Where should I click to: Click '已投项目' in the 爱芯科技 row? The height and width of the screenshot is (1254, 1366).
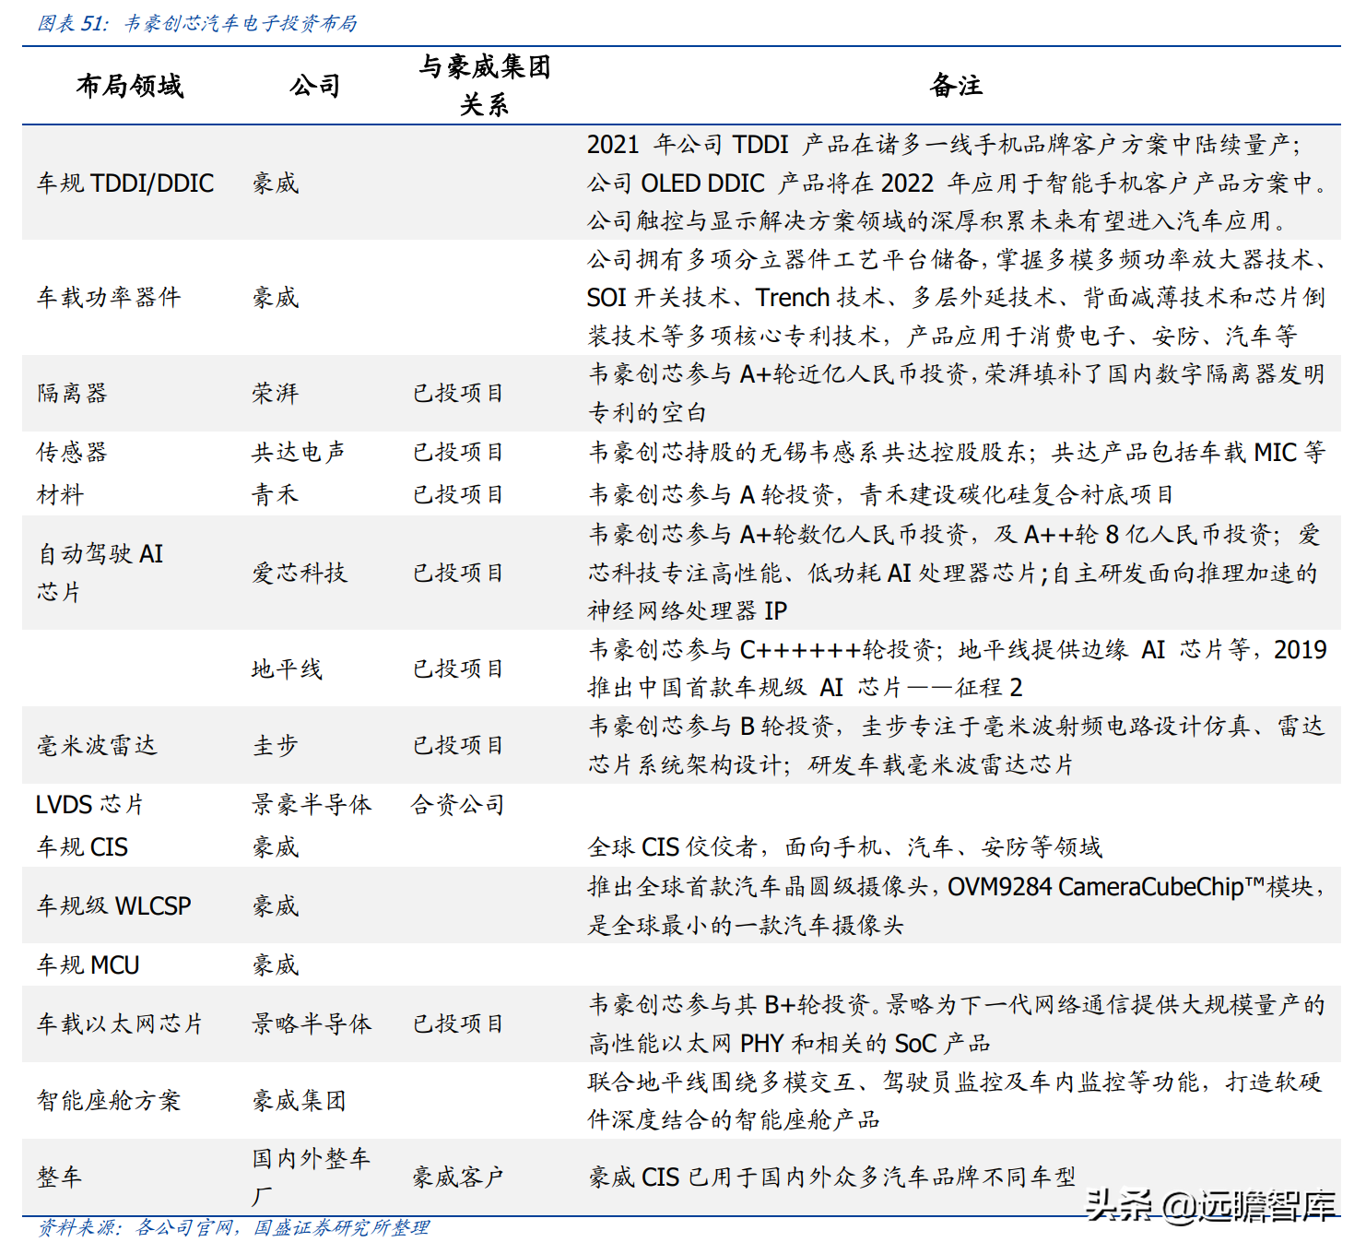pos(458,573)
